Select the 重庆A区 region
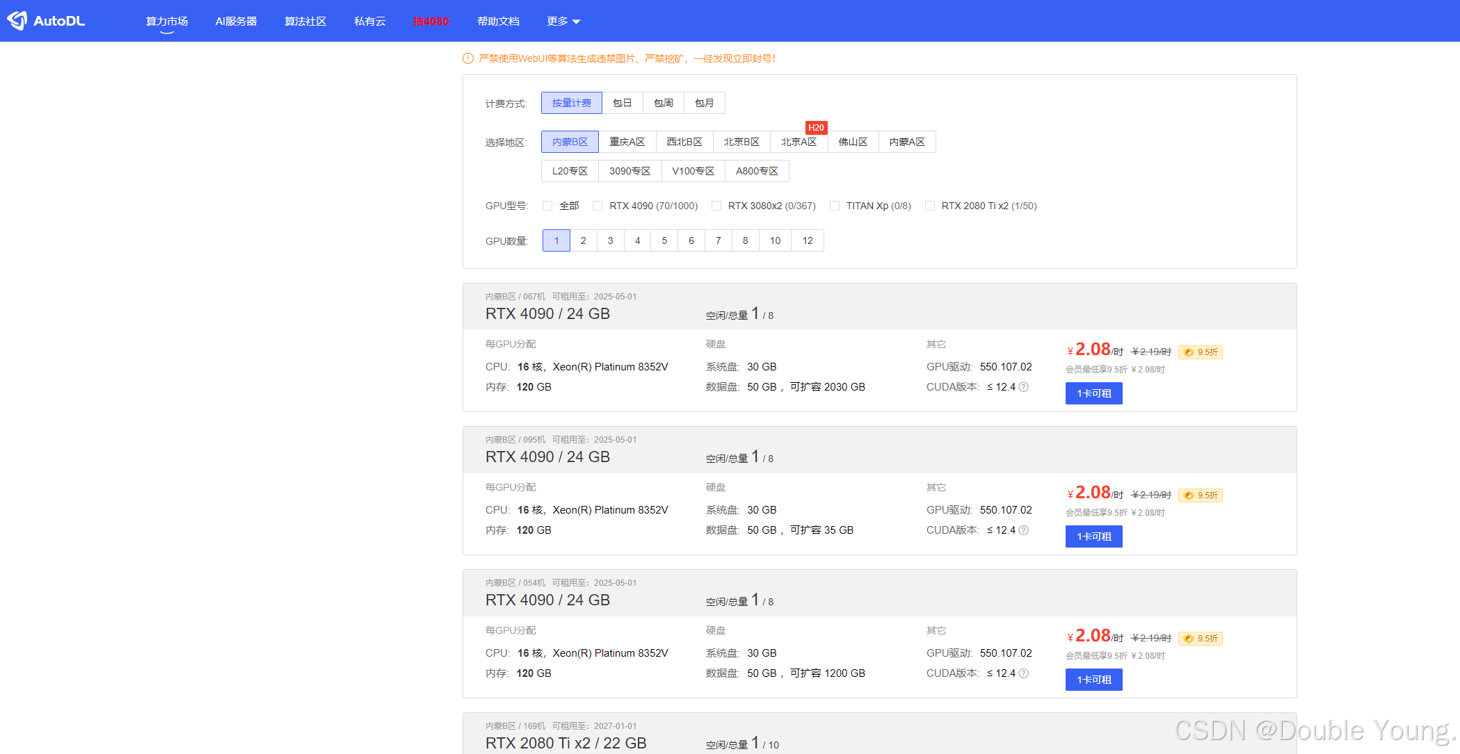 (x=627, y=142)
